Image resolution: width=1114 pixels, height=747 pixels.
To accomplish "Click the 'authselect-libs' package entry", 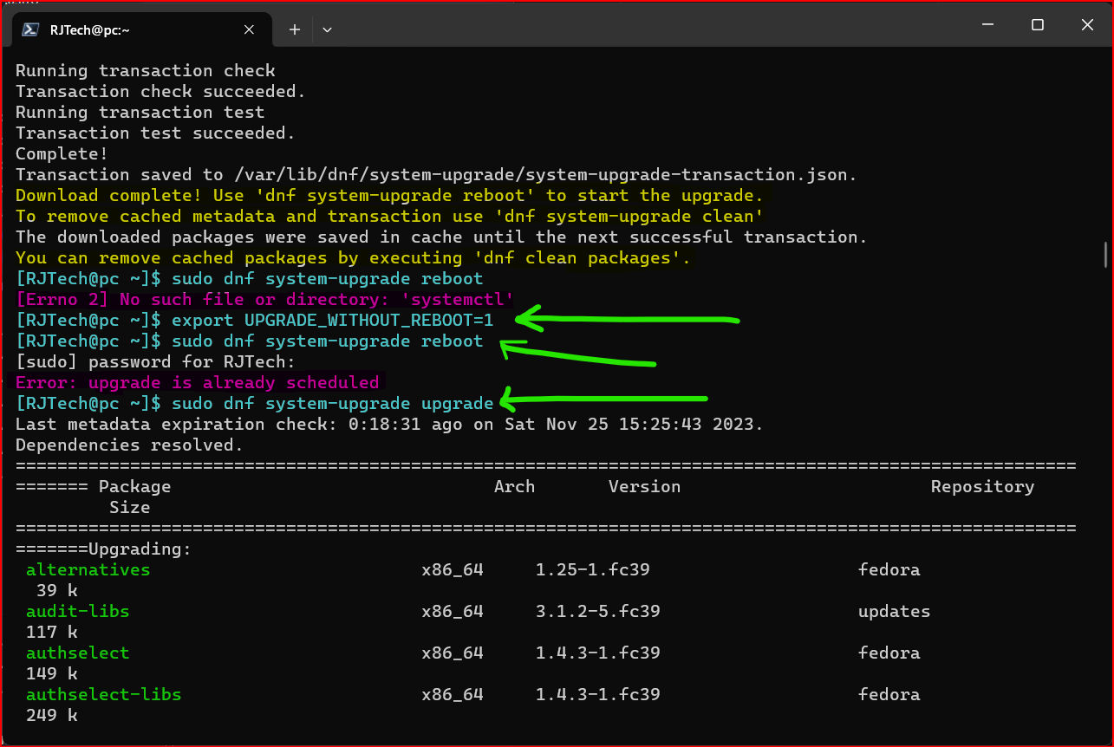I will (x=104, y=694).
